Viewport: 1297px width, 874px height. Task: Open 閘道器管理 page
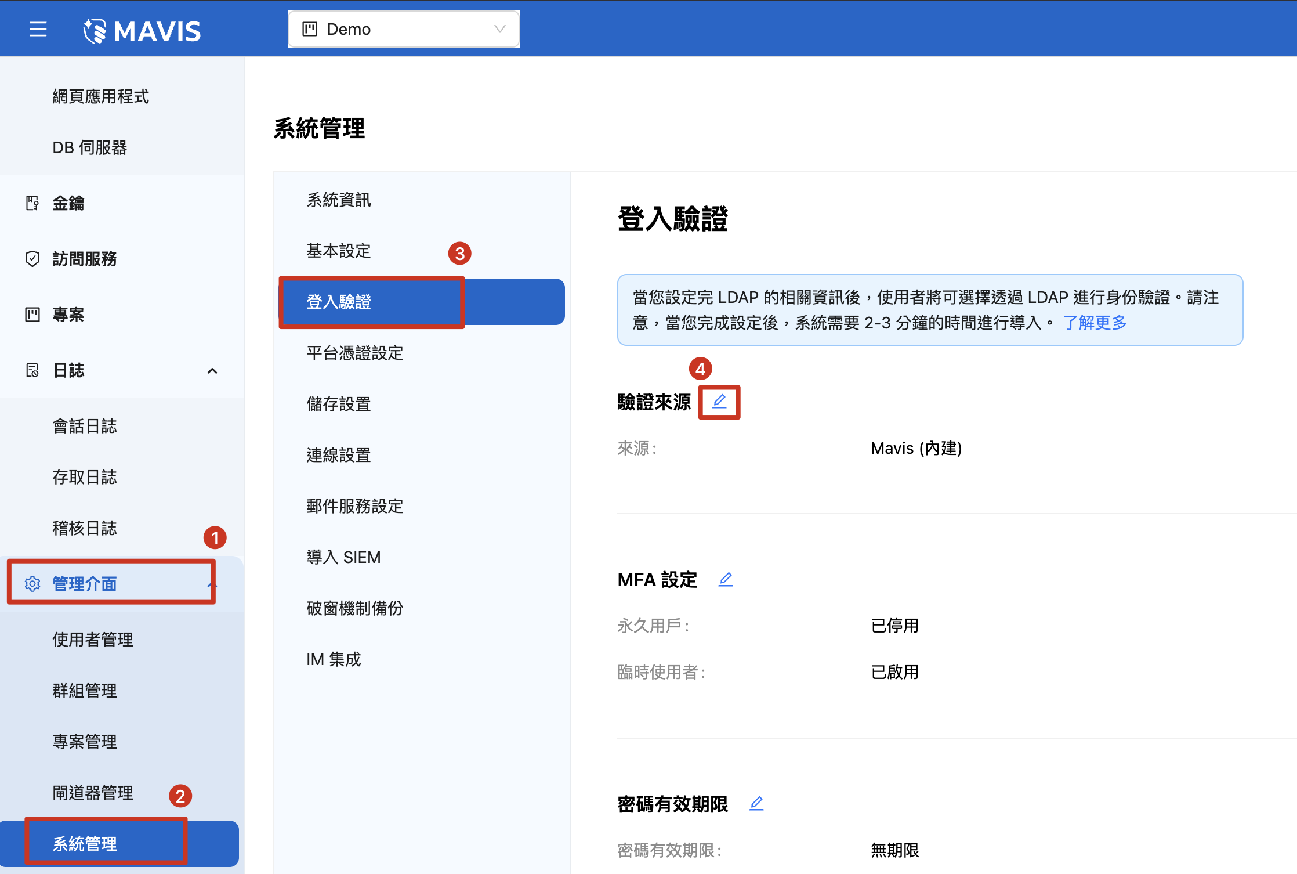[x=93, y=793]
